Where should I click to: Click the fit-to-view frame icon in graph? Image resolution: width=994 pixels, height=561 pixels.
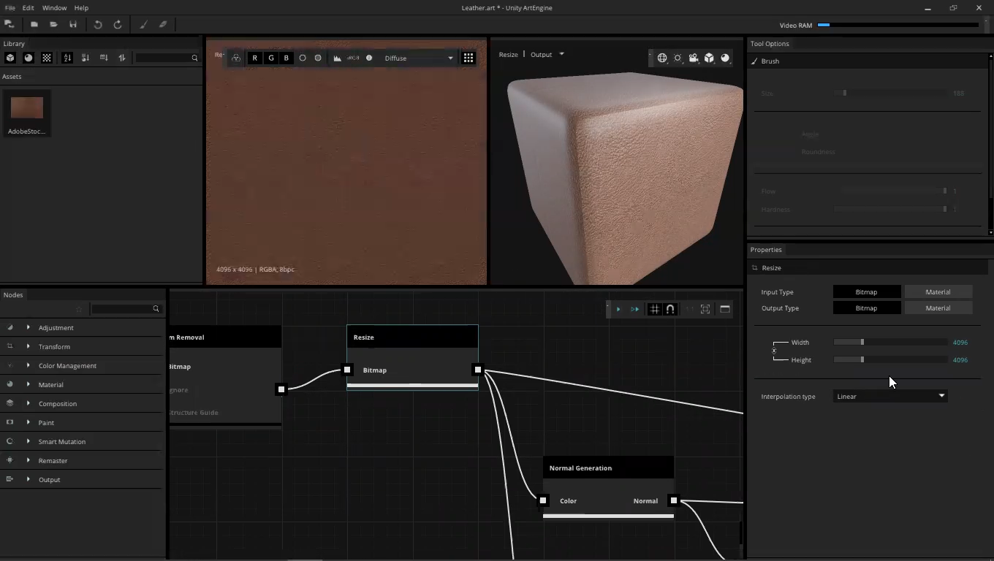[705, 309]
